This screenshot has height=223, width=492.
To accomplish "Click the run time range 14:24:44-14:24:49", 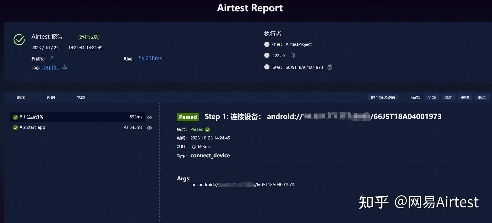I will click(x=85, y=48).
